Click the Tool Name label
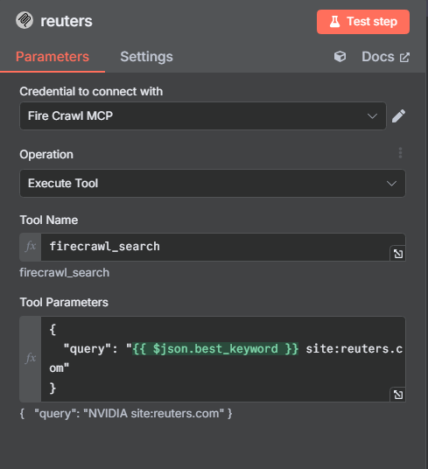This screenshot has height=469, width=428. click(49, 220)
